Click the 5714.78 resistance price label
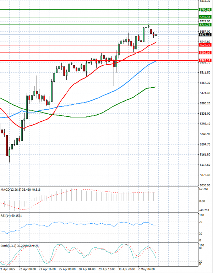Viewport: 213px width, 273px height. tap(205, 25)
